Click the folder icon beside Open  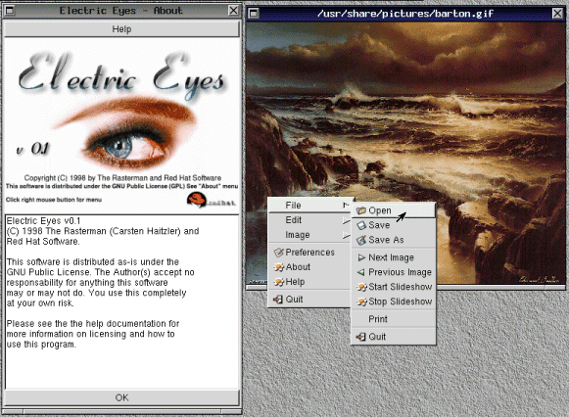[360, 210]
